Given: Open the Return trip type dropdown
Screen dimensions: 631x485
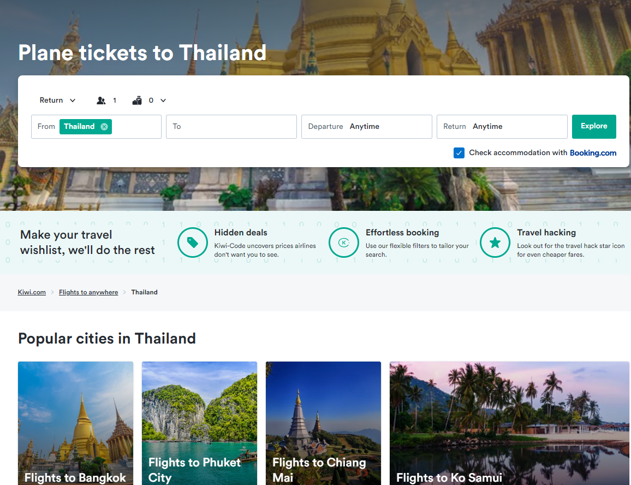Looking at the screenshot, I should [x=57, y=100].
